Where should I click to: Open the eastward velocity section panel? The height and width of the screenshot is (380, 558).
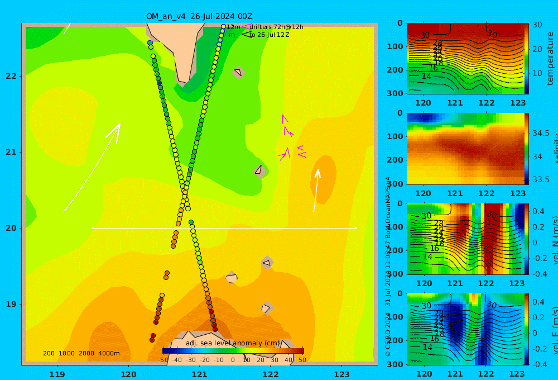click(x=465, y=329)
